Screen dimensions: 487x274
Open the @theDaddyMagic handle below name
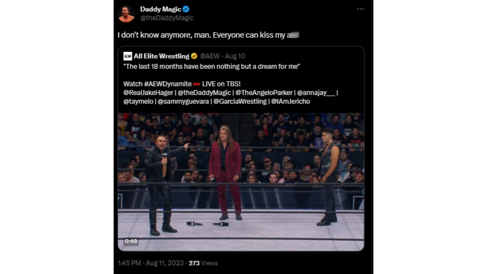(167, 18)
